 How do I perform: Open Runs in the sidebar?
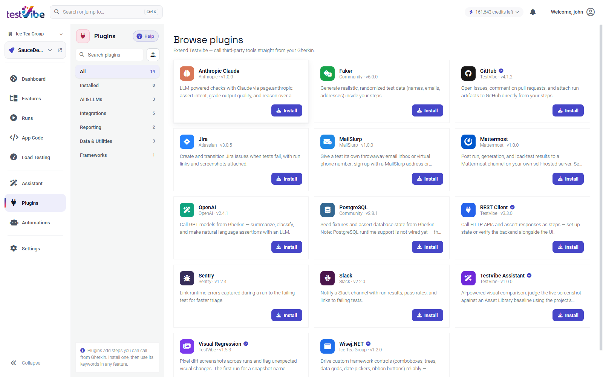pyautogui.click(x=35, y=118)
